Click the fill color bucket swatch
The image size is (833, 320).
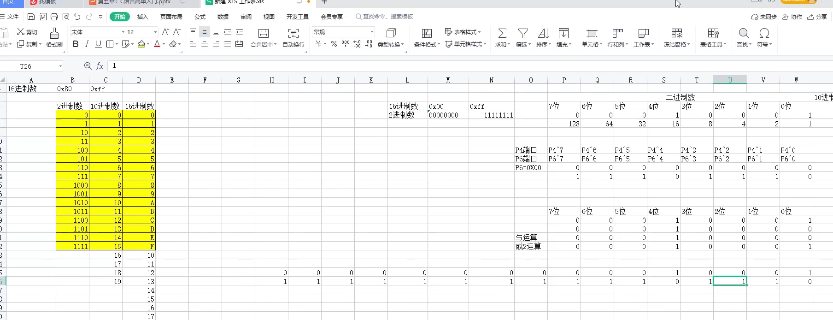coord(141,44)
